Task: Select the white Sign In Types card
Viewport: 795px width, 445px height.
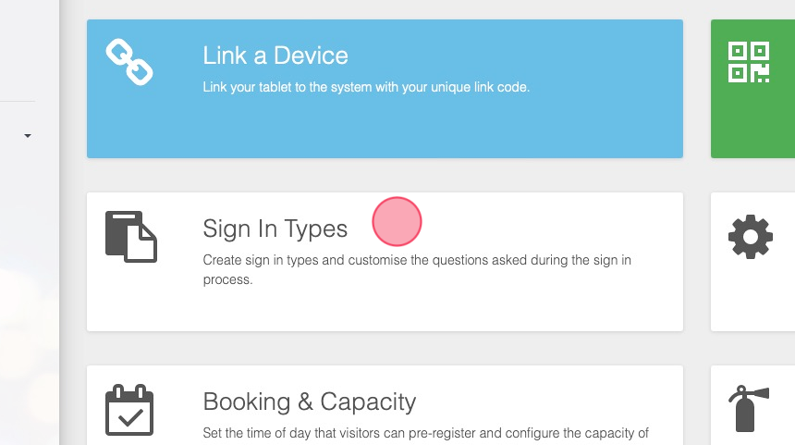Action: [x=385, y=262]
